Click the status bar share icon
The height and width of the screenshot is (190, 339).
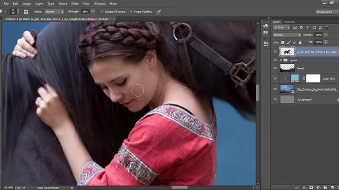pos(23,188)
